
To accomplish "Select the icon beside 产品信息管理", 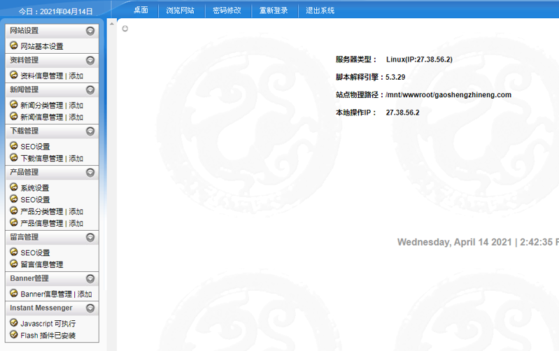I will click(x=14, y=223).
